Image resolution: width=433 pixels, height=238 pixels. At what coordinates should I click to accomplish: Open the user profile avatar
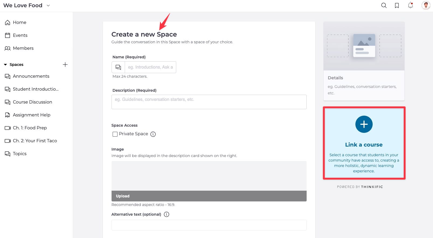[x=426, y=5]
